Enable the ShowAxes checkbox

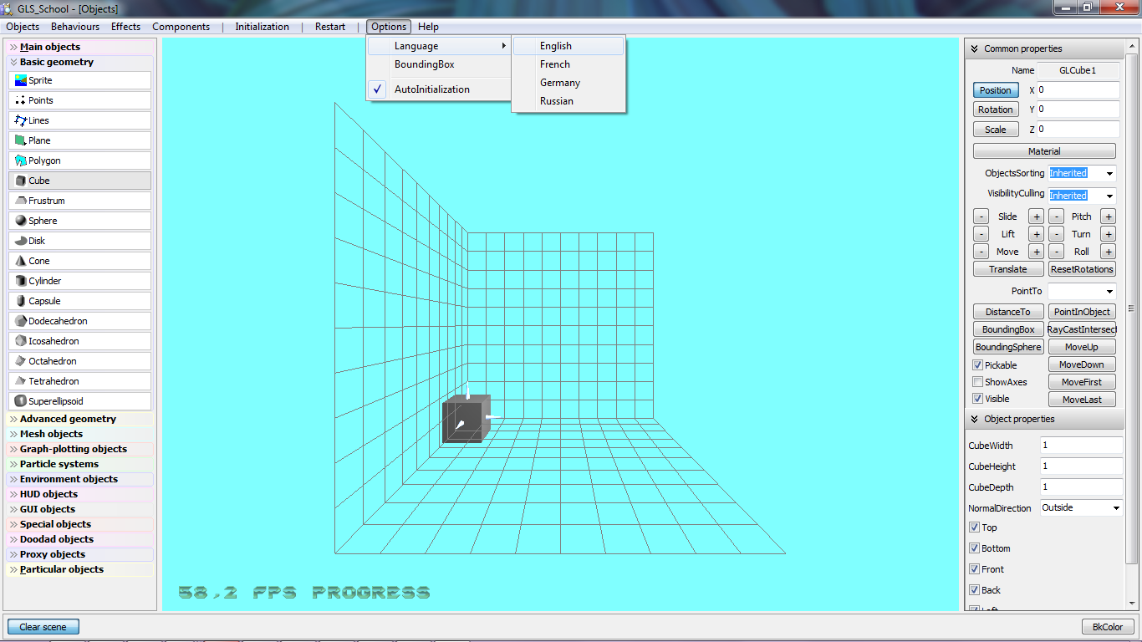[977, 382]
